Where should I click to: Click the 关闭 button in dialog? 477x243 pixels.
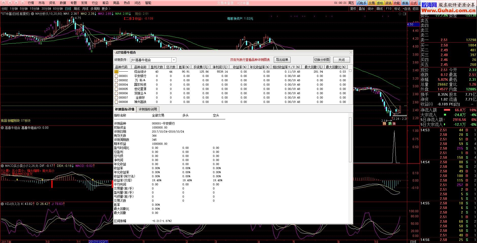coord(341,60)
